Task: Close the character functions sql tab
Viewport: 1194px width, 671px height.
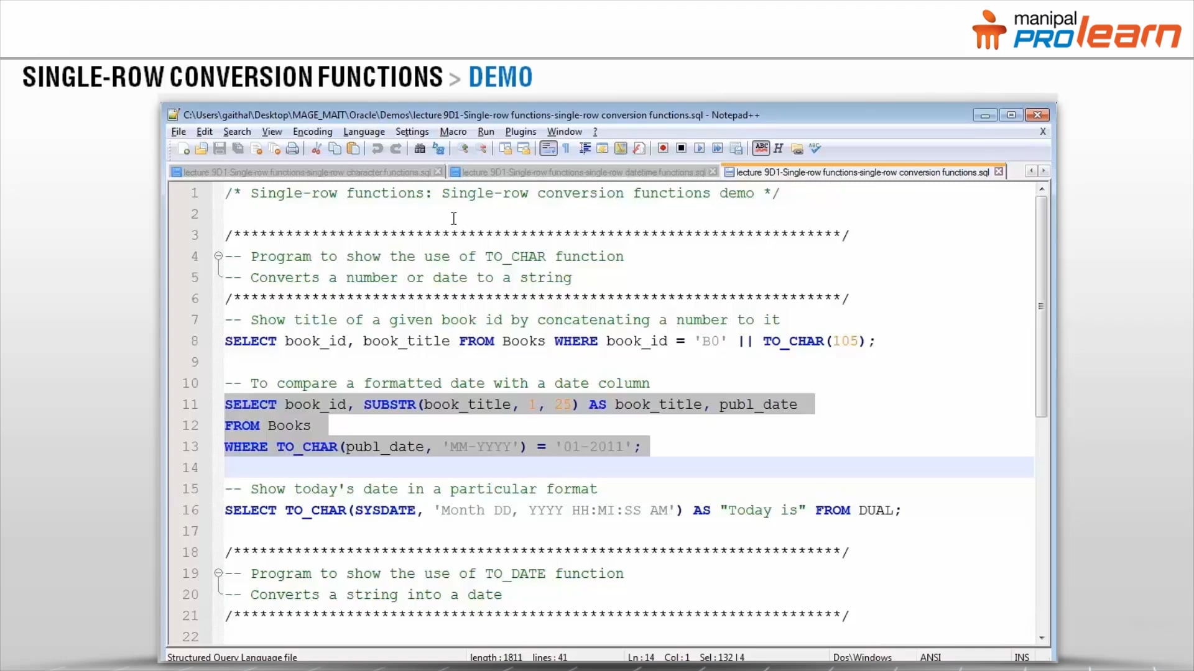Action: 438,171
